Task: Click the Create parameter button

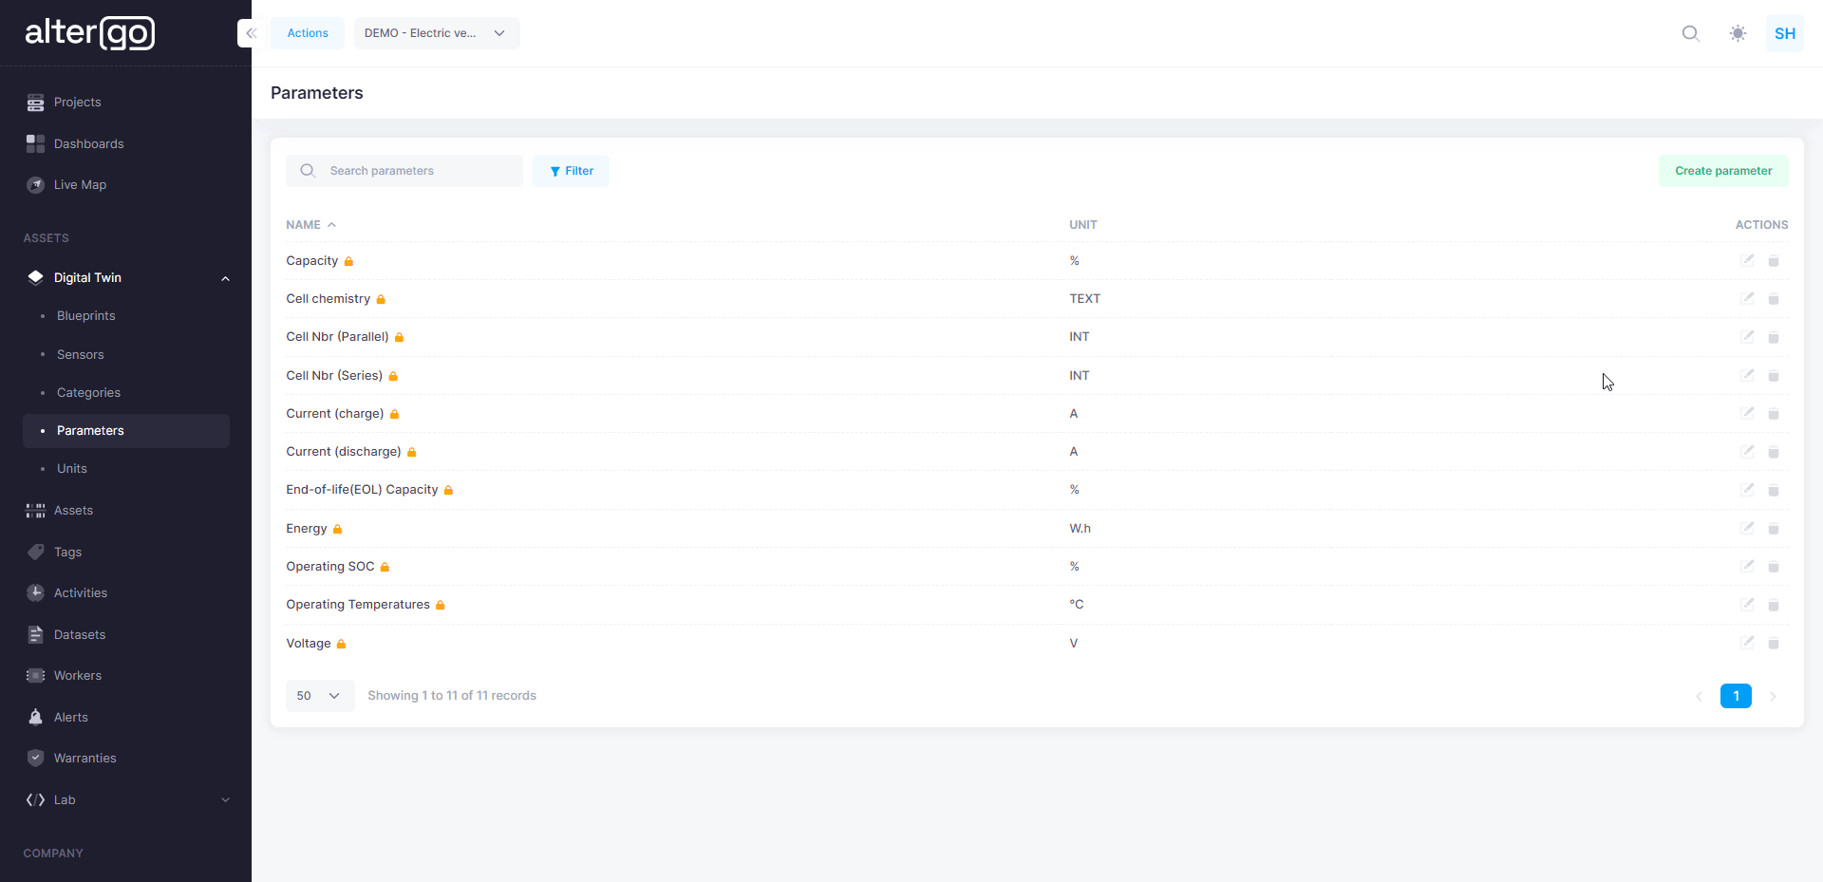Action: point(1722,171)
